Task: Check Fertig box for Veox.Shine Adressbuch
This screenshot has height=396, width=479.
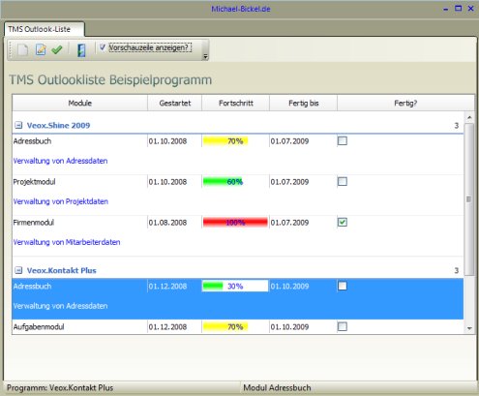Action: point(343,140)
